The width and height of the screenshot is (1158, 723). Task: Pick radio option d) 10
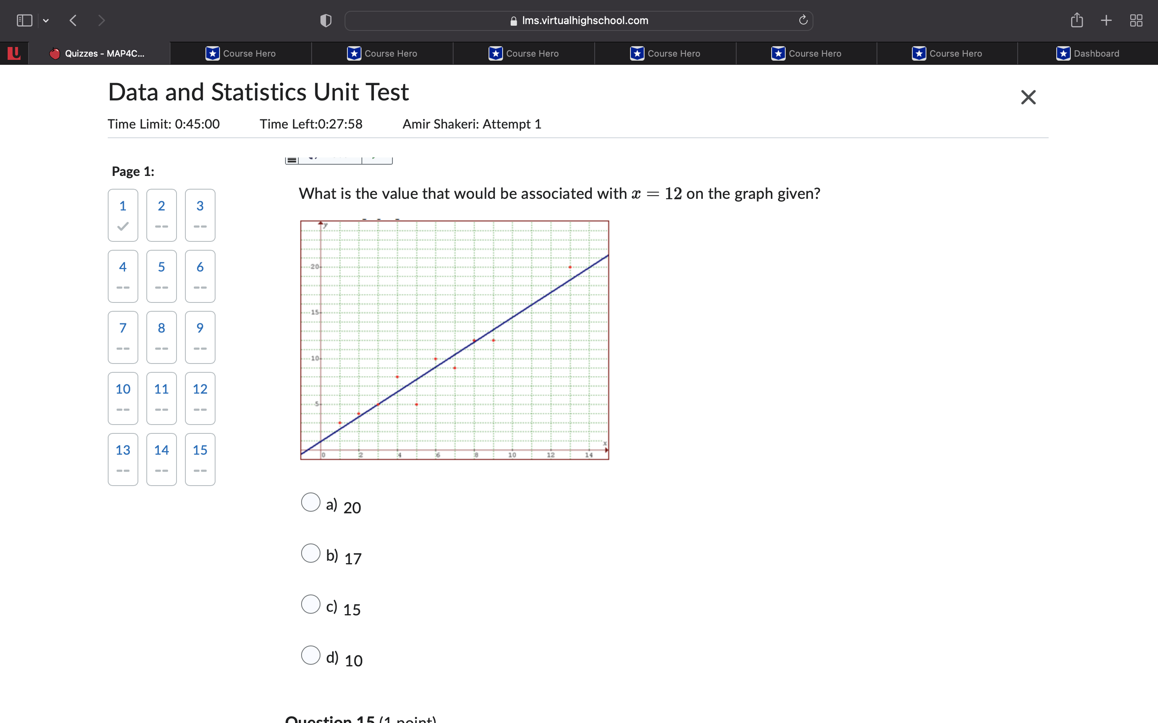pos(310,655)
